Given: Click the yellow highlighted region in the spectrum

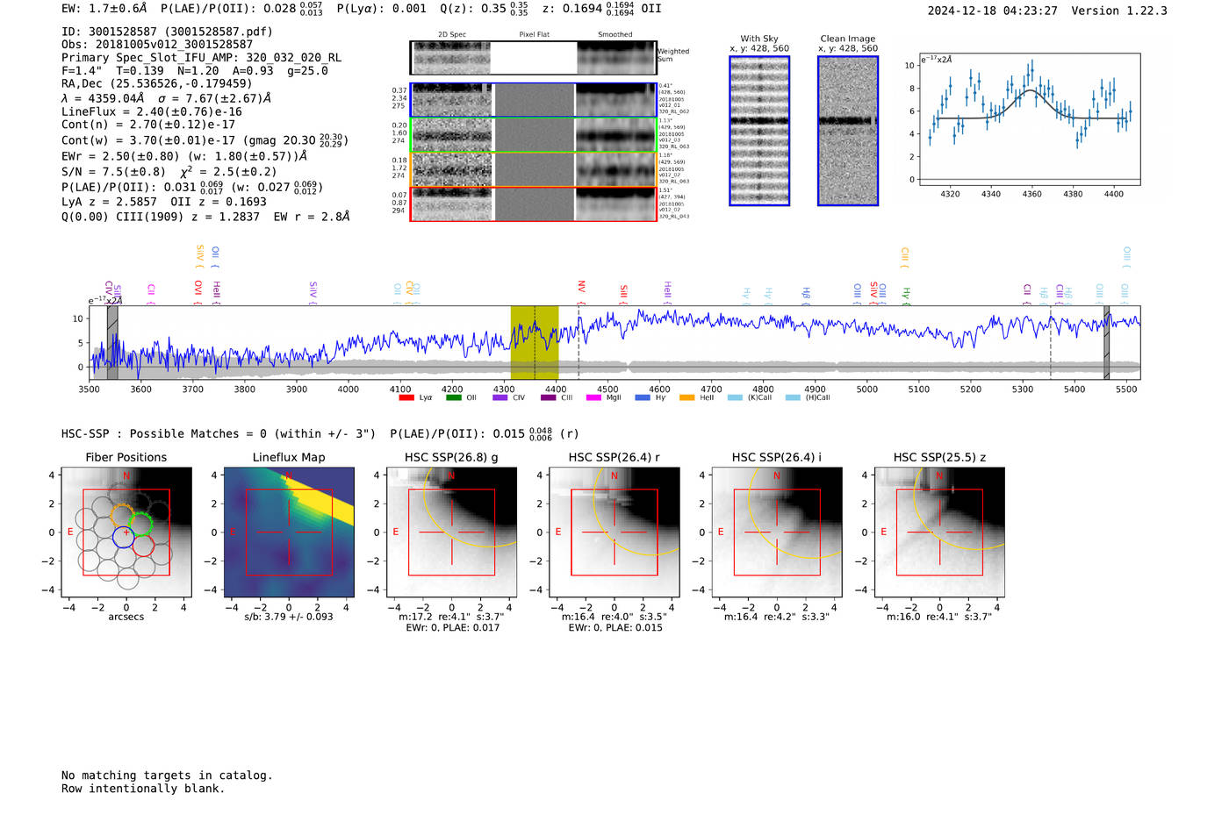Looking at the screenshot, I should click(535, 342).
